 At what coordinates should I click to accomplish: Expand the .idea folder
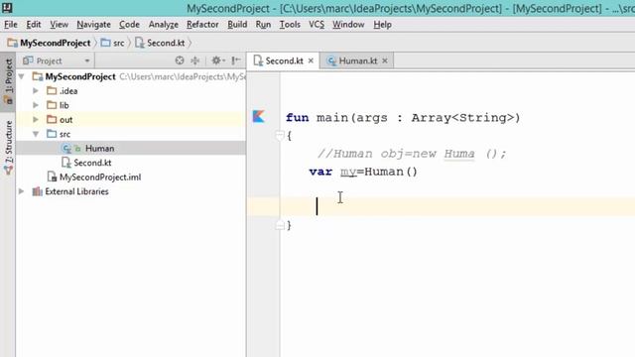(x=36, y=91)
